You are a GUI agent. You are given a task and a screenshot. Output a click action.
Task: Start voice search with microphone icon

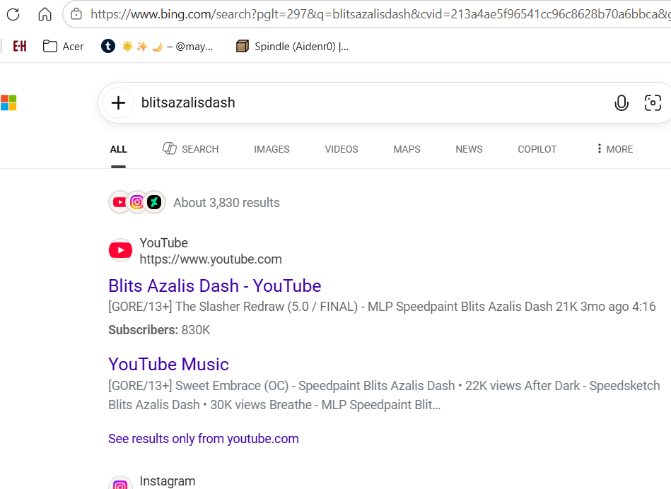tap(622, 102)
